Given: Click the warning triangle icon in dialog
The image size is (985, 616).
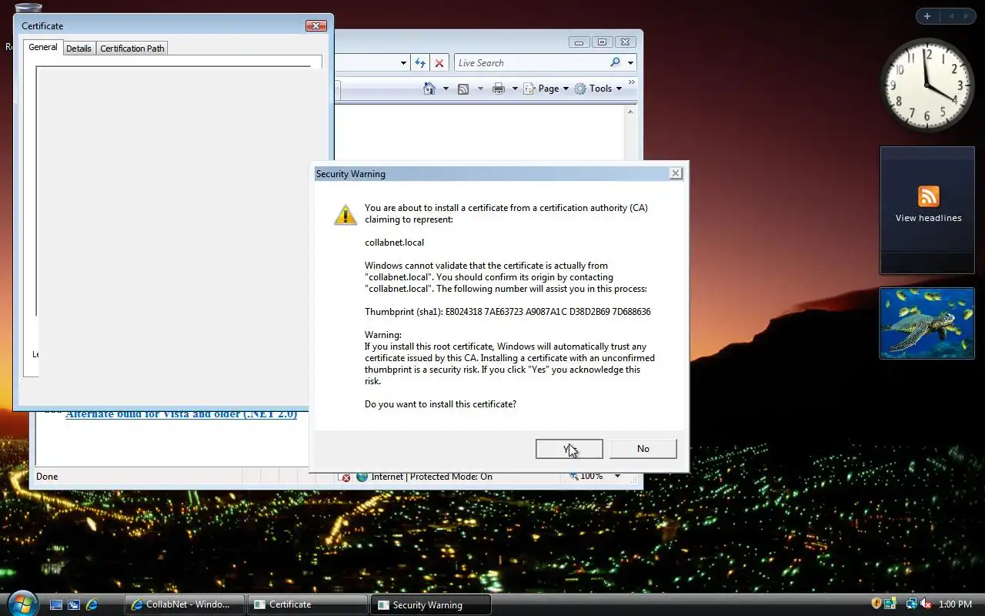Looking at the screenshot, I should pyautogui.click(x=346, y=214).
